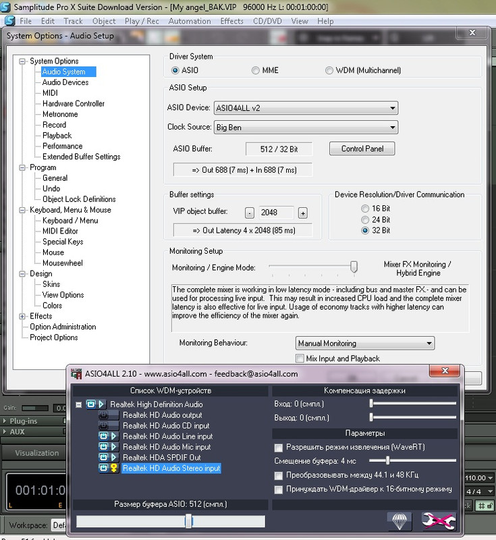The image size is (496, 540).
Task: Click the Control Panel button
Action: [x=362, y=148]
